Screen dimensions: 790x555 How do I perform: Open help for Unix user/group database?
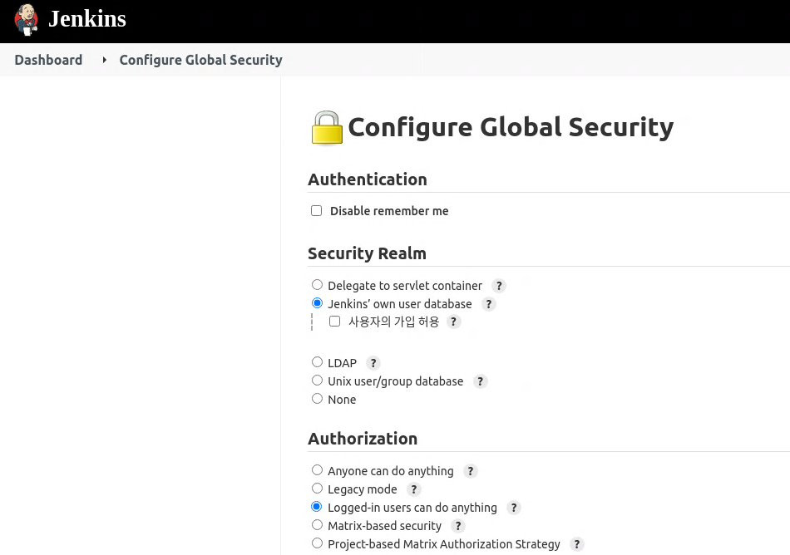pyautogui.click(x=480, y=381)
